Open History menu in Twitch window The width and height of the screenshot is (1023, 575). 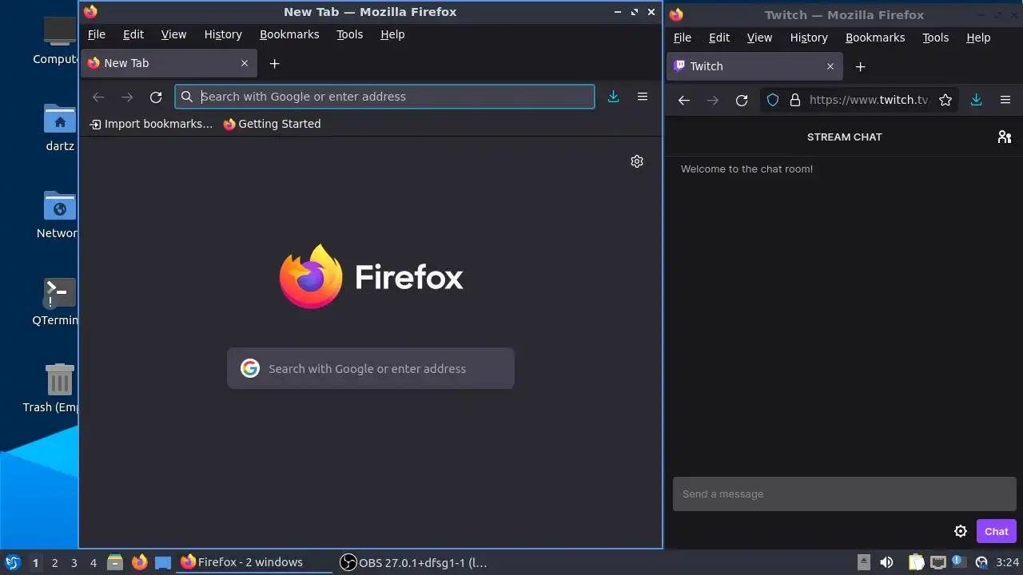coord(809,38)
